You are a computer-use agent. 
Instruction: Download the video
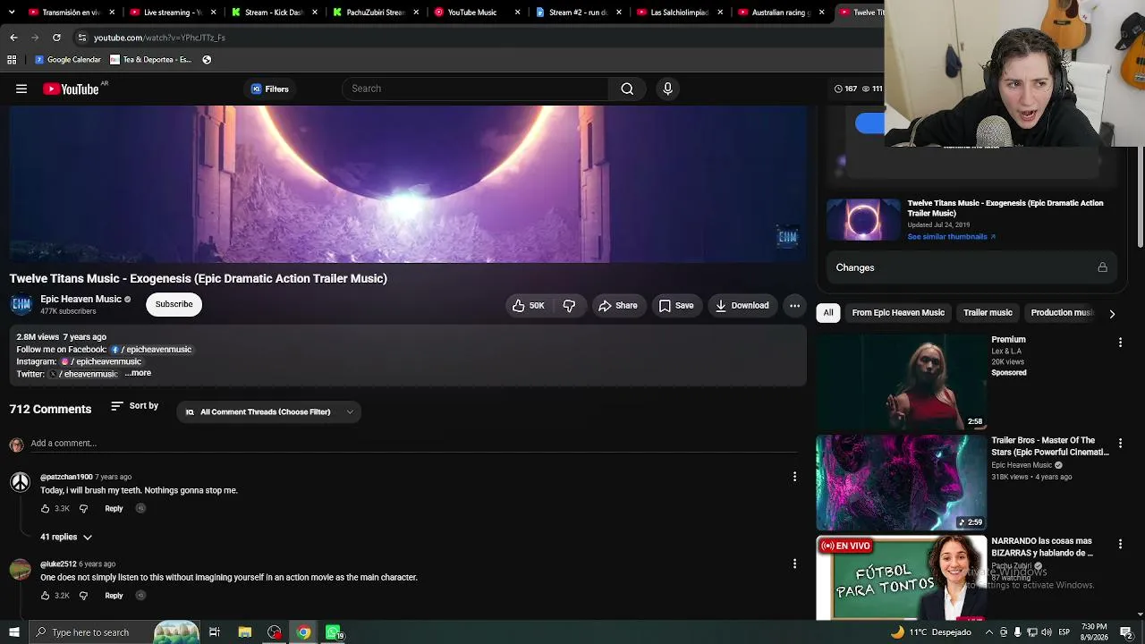point(742,306)
